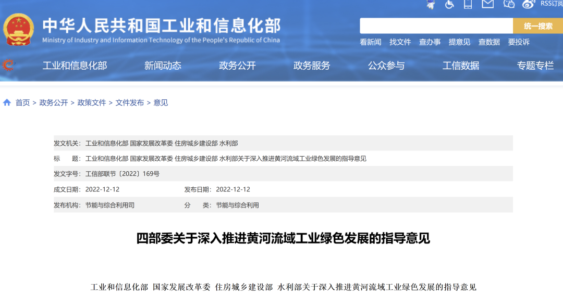Click the 分类 value 节能与综合利用
563x295 pixels.
pyautogui.click(x=237, y=206)
